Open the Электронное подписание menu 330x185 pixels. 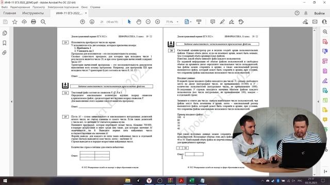point(63,7)
